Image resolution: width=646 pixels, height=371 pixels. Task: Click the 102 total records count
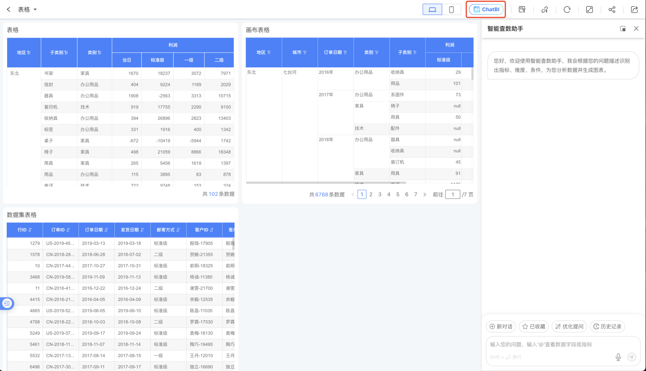click(213, 194)
